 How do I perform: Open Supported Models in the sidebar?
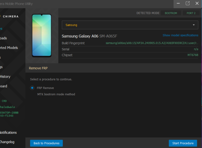[9, 48]
